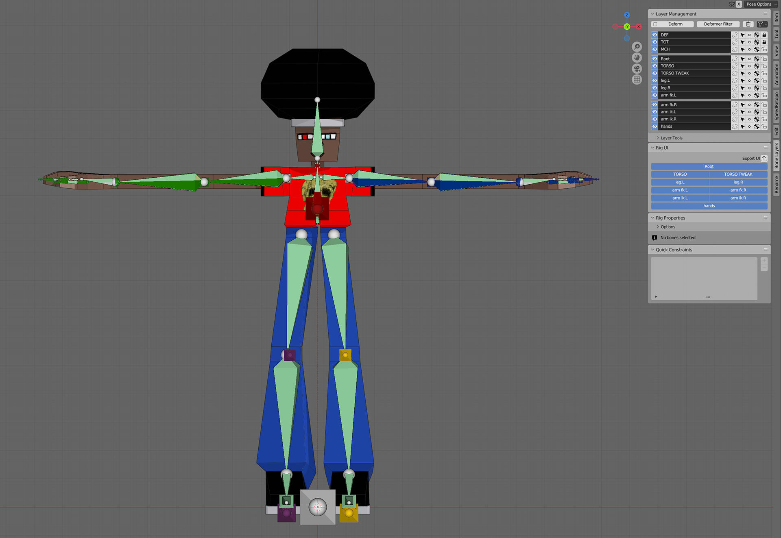Image resolution: width=781 pixels, height=538 pixels.
Task: Click the trash delete layer icon
Action: point(748,24)
